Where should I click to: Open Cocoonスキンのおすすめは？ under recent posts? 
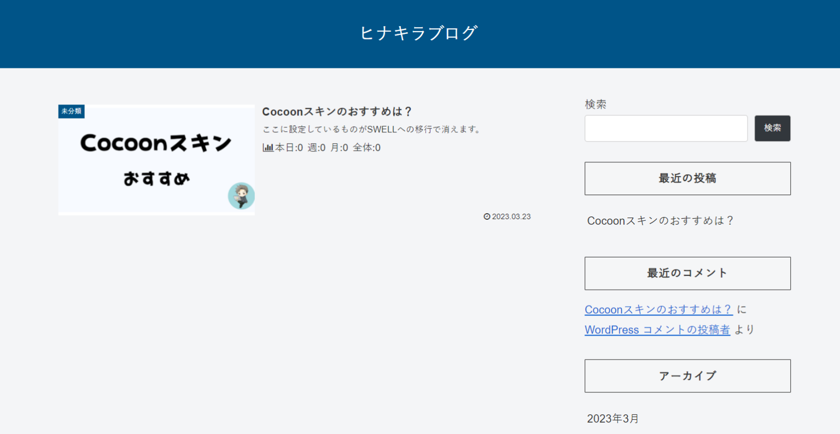click(x=660, y=221)
